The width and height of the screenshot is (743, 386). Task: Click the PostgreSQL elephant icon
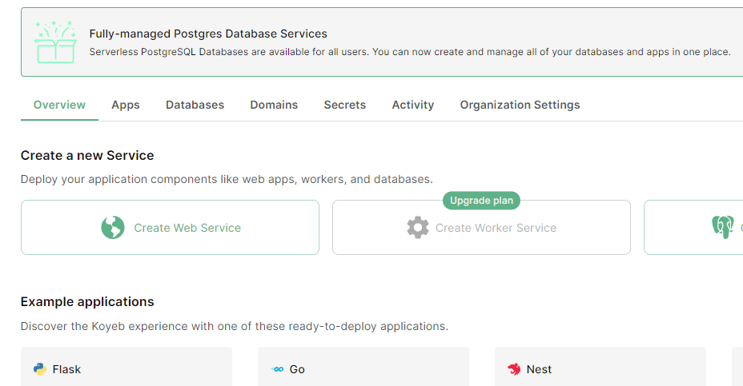coord(722,228)
